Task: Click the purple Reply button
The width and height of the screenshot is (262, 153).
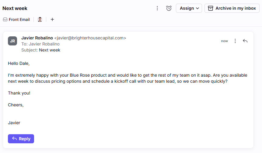Action: (21, 139)
